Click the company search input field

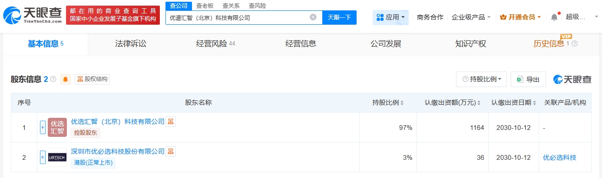(237, 18)
